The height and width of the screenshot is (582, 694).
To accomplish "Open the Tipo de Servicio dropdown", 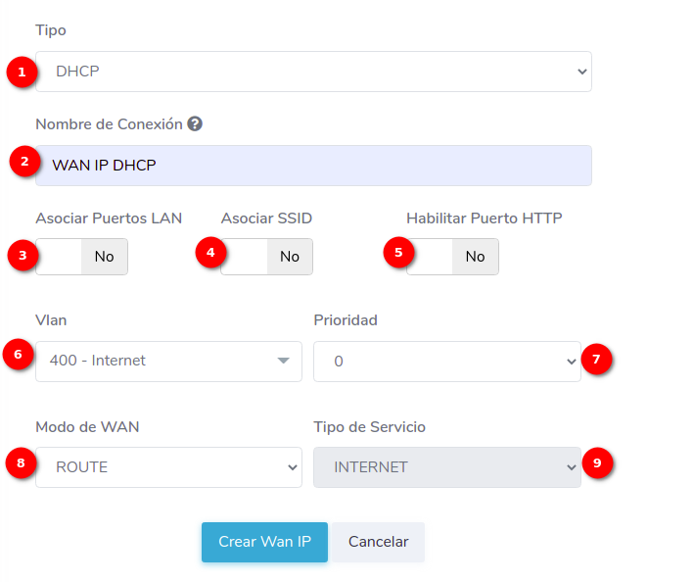I will point(446,467).
